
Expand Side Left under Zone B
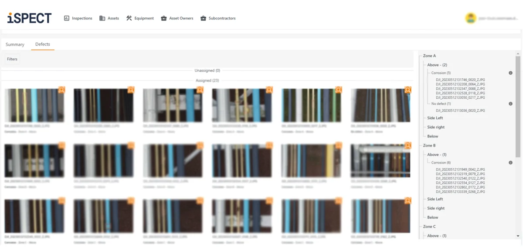pyautogui.click(x=435, y=199)
